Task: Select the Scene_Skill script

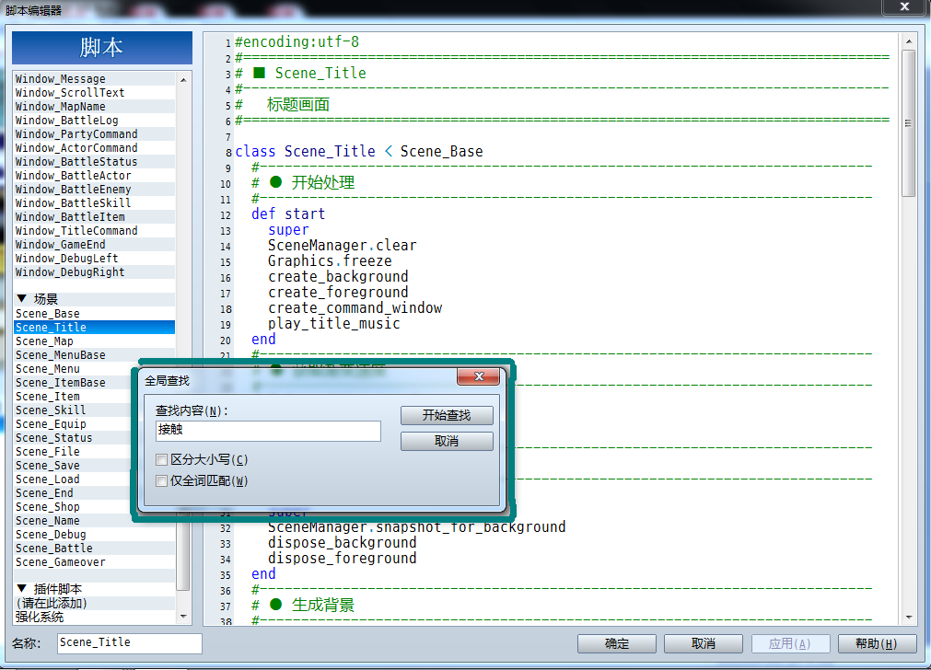Action: 73,410
